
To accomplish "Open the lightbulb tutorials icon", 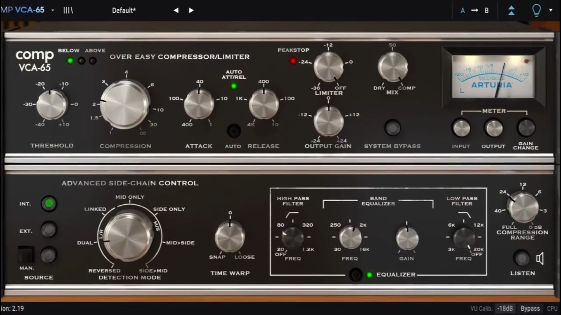I will 536,10.
